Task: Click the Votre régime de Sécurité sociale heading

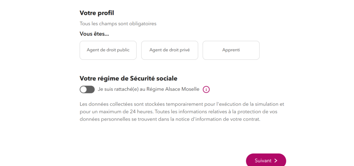Action: pos(129,79)
